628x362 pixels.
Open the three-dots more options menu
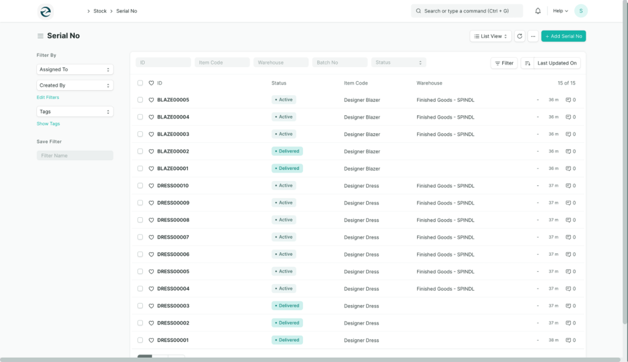coord(533,36)
